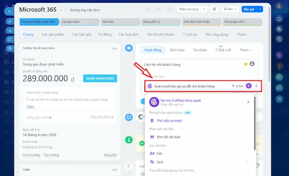289x176 pixels.
Task: Click blue chat bubble timeline icon
Action: coord(129,48)
